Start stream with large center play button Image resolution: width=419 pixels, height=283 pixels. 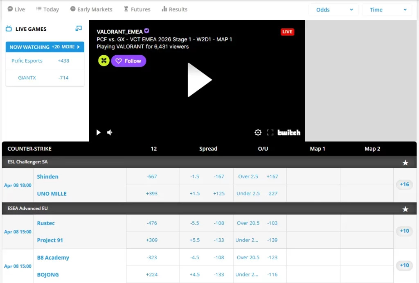tap(199, 80)
